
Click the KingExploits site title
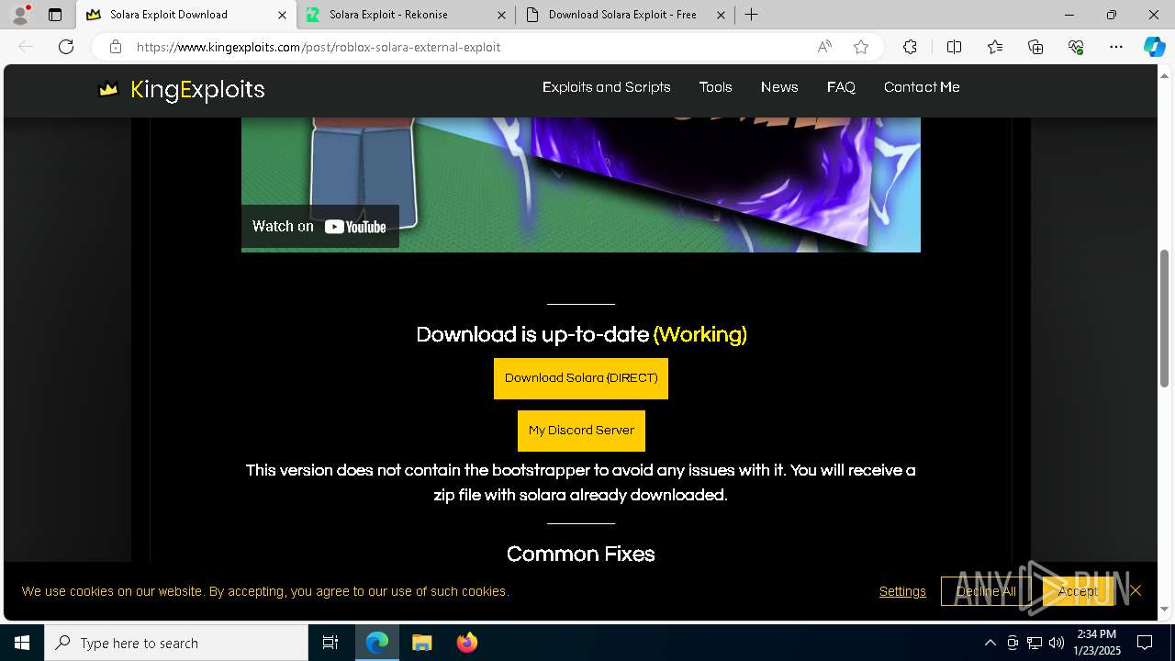[197, 89]
